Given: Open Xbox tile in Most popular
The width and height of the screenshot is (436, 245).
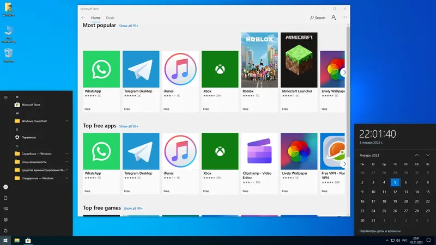Looking at the screenshot, I should pyautogui.click(x=220, y=81).
